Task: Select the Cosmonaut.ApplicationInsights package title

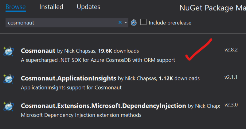Action: pos(68,78)
